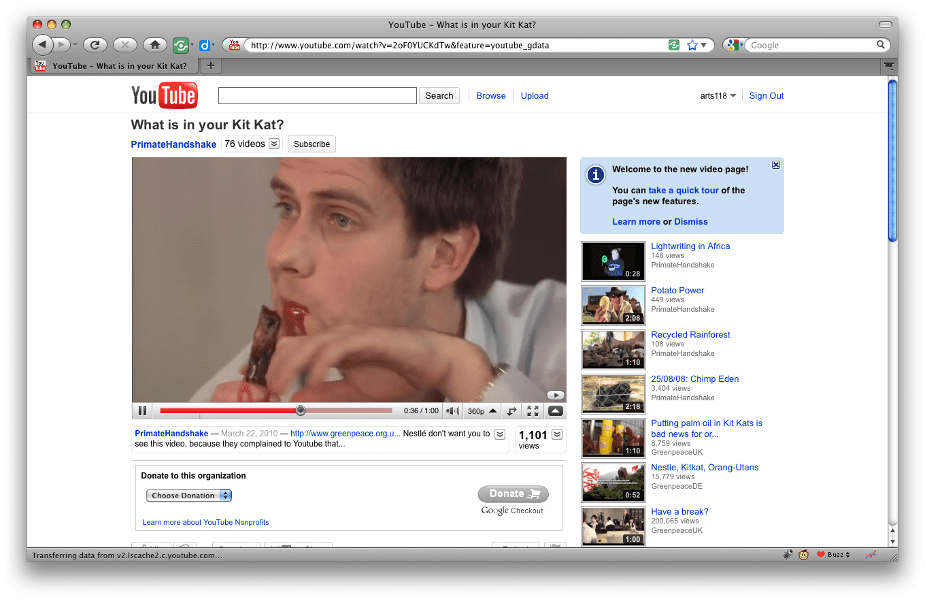Open the 360p video quality menu
The width and height of the screenshot is (925, 599).
click(483, 410)
